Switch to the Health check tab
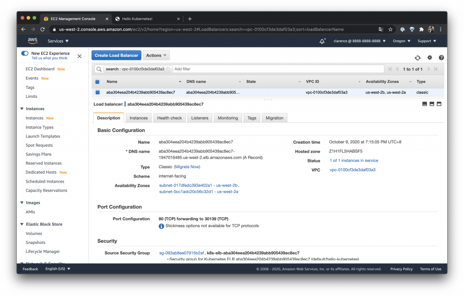Viewport: 464px width, 296px height. pyautogui.click(x=169, y=118)
